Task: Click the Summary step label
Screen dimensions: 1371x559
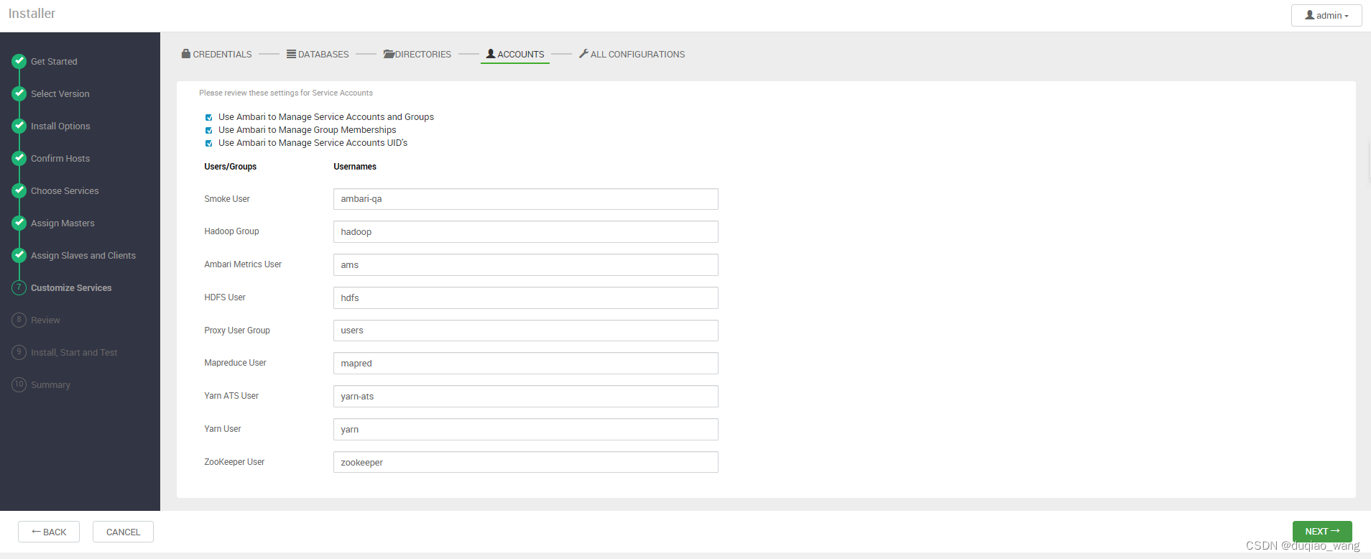Action: point(50,385)
